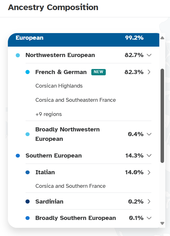The width and height of the screenshot is (170, 236).
Task: Collapse the Southern European chevron
Action: point(149,155)
